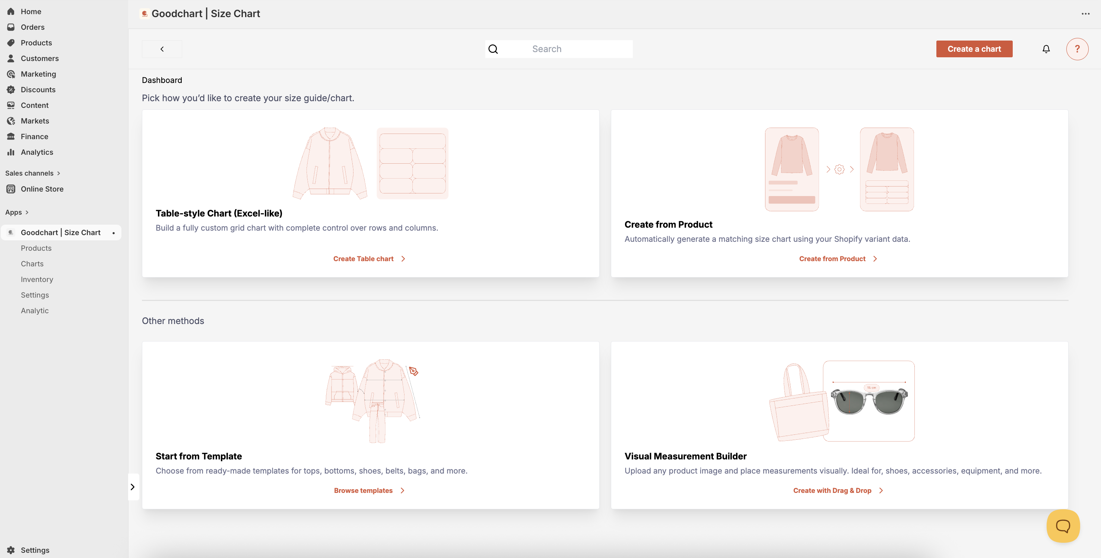Click the three-dot menu at top right
Screen dimensions: 1101x558
click(x=1085, y=14)
